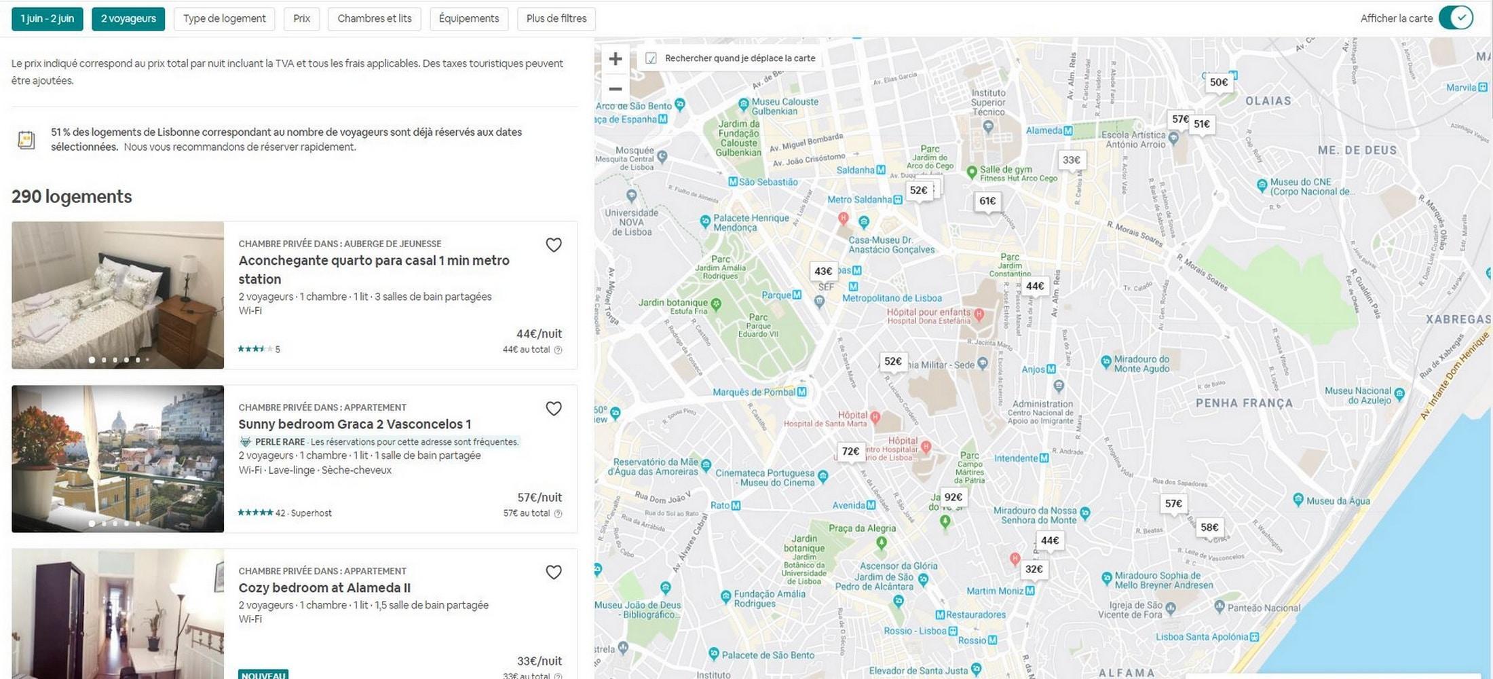This screenshot has width=1493, height=679.
Task: Favorite the Sunny bedroom Graca listing
Action: pos(554,408)
